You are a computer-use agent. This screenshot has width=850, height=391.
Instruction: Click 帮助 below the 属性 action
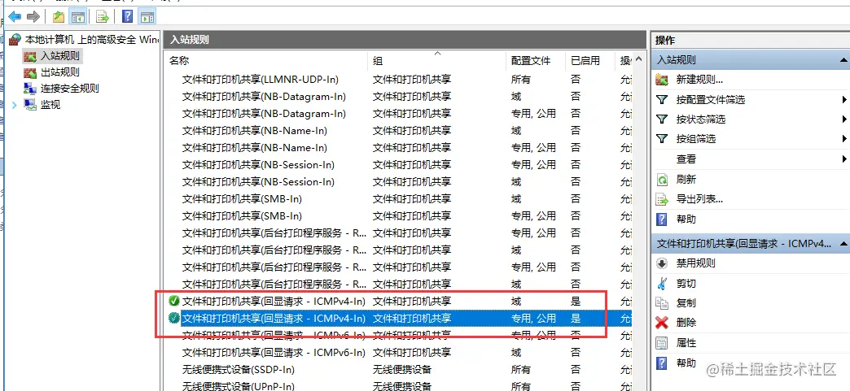click(686, 363)
